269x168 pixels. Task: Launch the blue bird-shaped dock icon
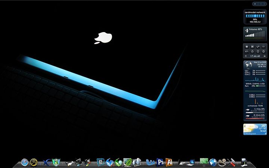click(109, 162)
